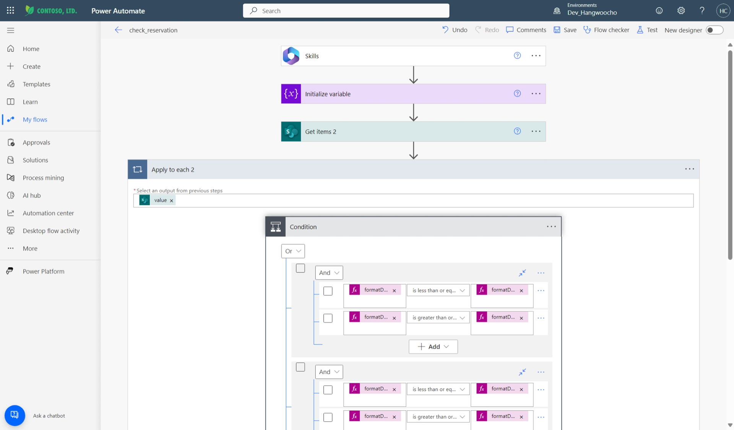
Task: Check the second And group checkbox
Action: point(300,367)
